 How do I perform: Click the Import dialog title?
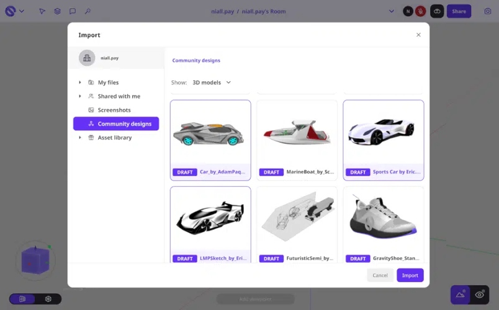click(x=89, y=35)
